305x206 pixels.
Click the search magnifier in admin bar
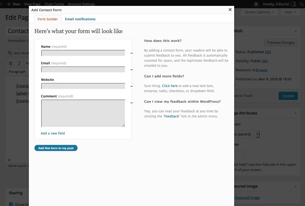click(x=302, y=4)
